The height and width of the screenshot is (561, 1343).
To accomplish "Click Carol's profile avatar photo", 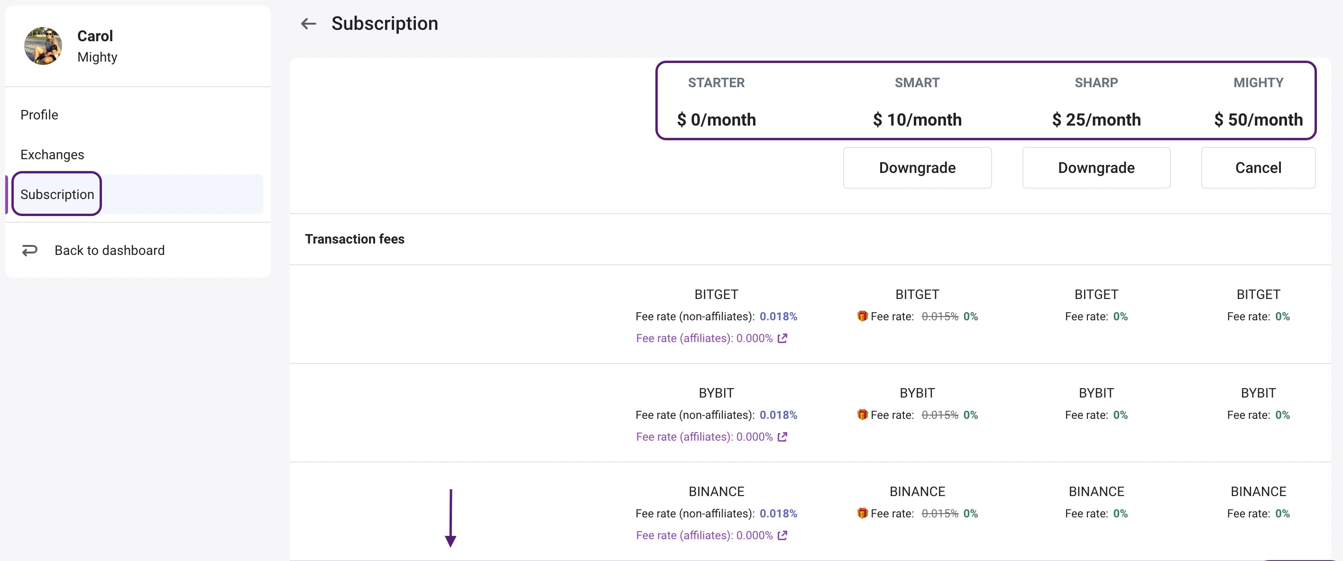I will (43, 46).
